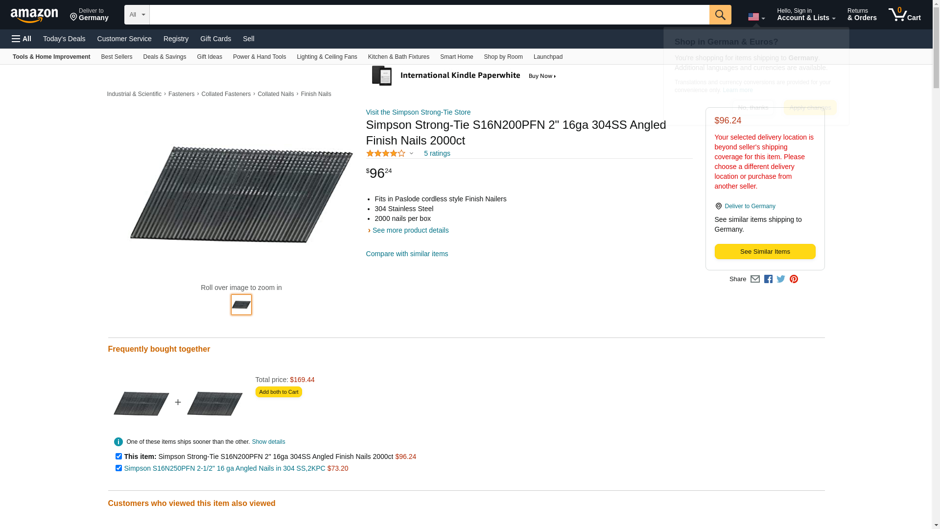Open the shopping cart icon
The width and height of the screenshot is (940, 529).
(904, 15)
